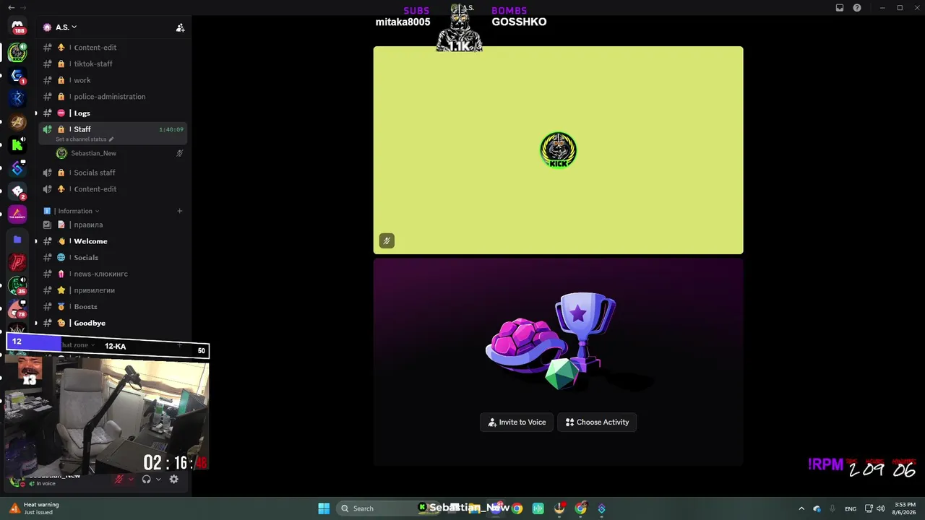Screen dimensions: 925x520
Task: Open the Boosts channel
Action: tap(112, 307)
